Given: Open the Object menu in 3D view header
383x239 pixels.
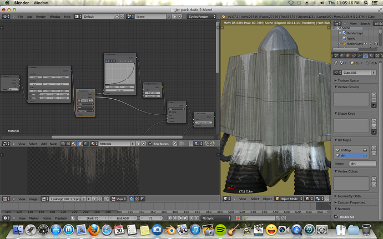Looking at the screenshot, I should tap(267, 199).
